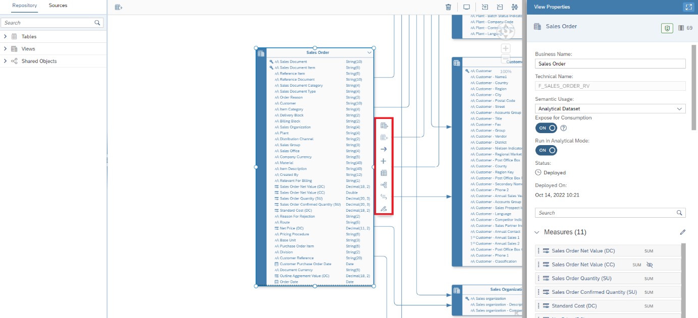The width and height of the screenshot is (698, 318).
Task: Select the Repository tab
Action: [x=25, y=6]
